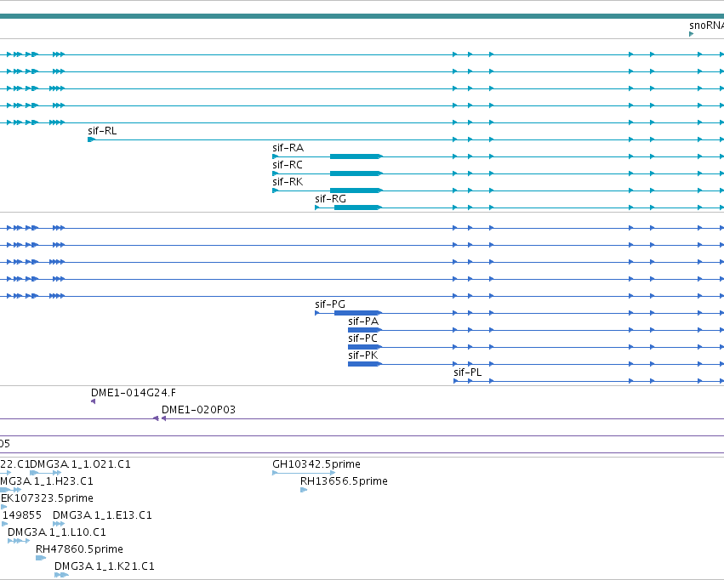This screenshot has width=724, height=580.
Task: Select the DMG3A1_1.E13.C1 label
Action: point(102,515)
